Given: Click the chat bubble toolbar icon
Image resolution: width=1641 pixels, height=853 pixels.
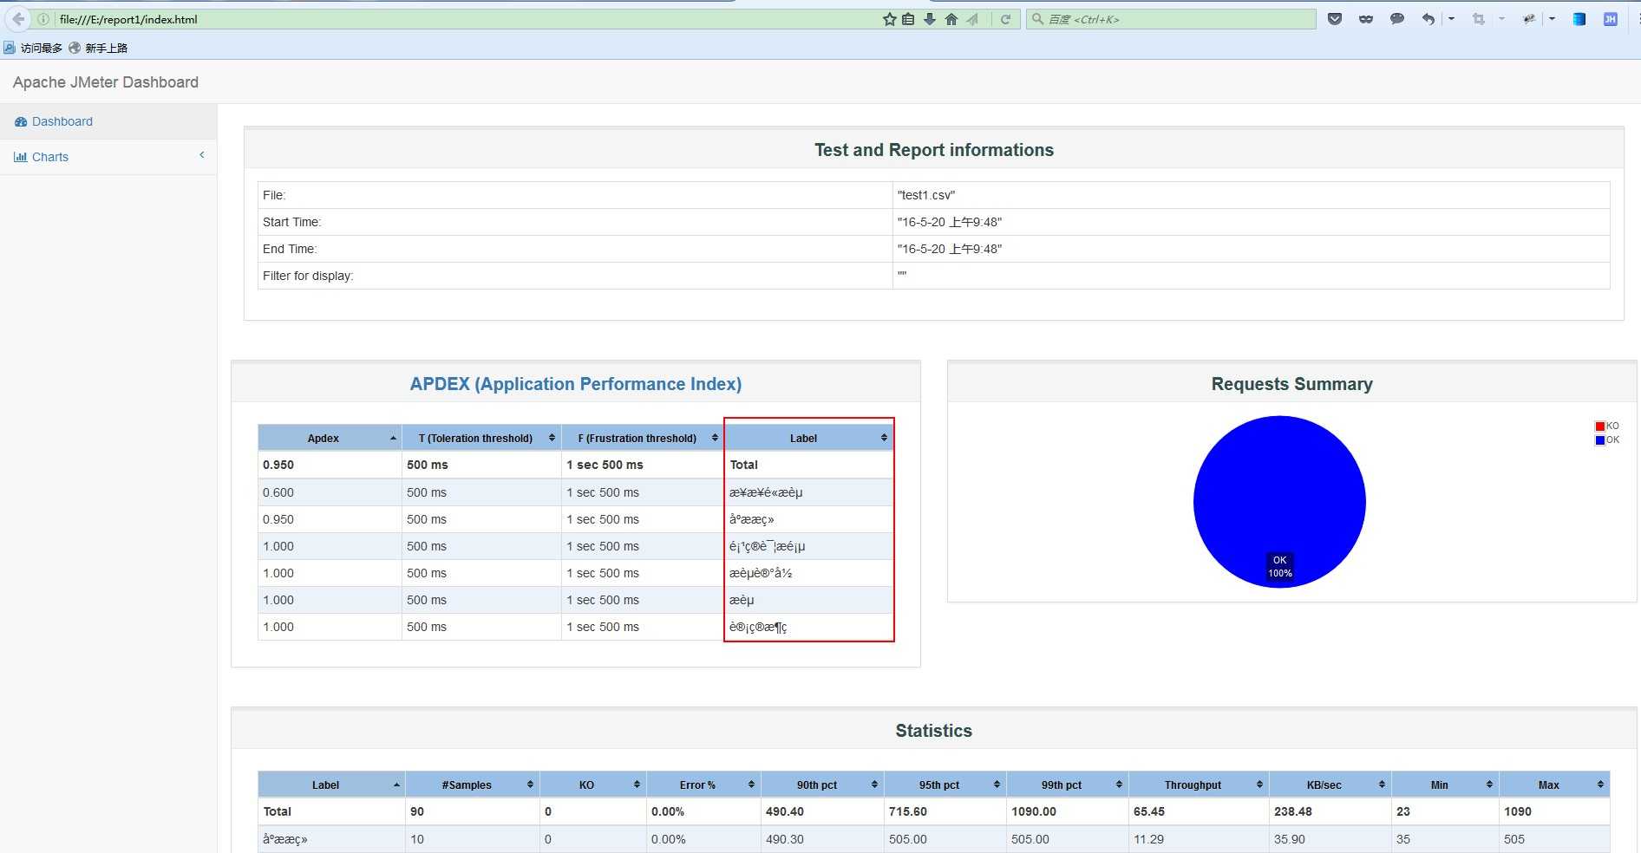Looking at the screenshot, I should point(1396,19).
